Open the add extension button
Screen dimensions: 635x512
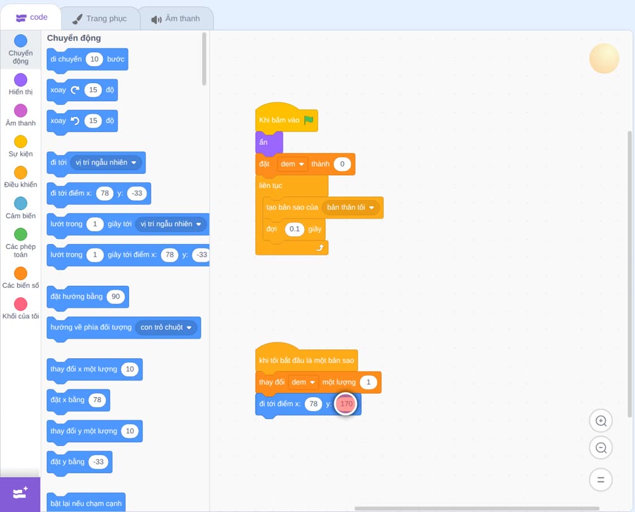pos(20,494)
